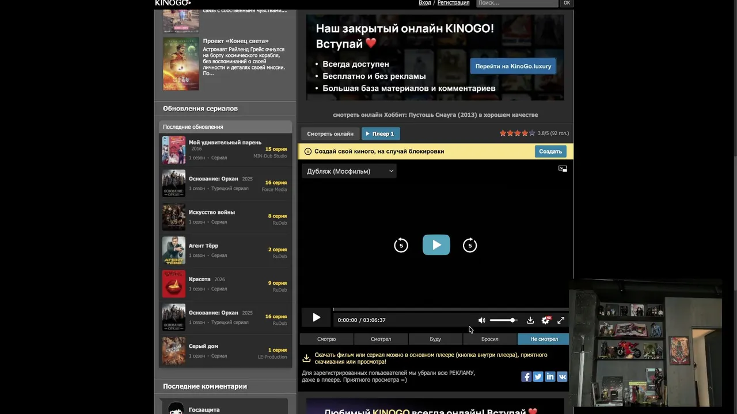Select the Плеер 1 tab
The width and height of the screenshot is (737, 414).
pyautogui.click(x=380, y=133)
